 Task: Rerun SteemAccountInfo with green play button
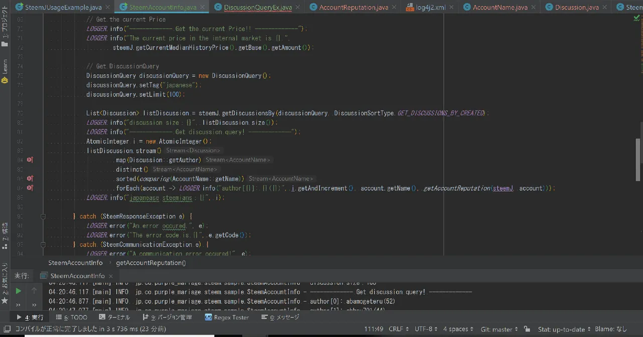(x=18, y=291)
